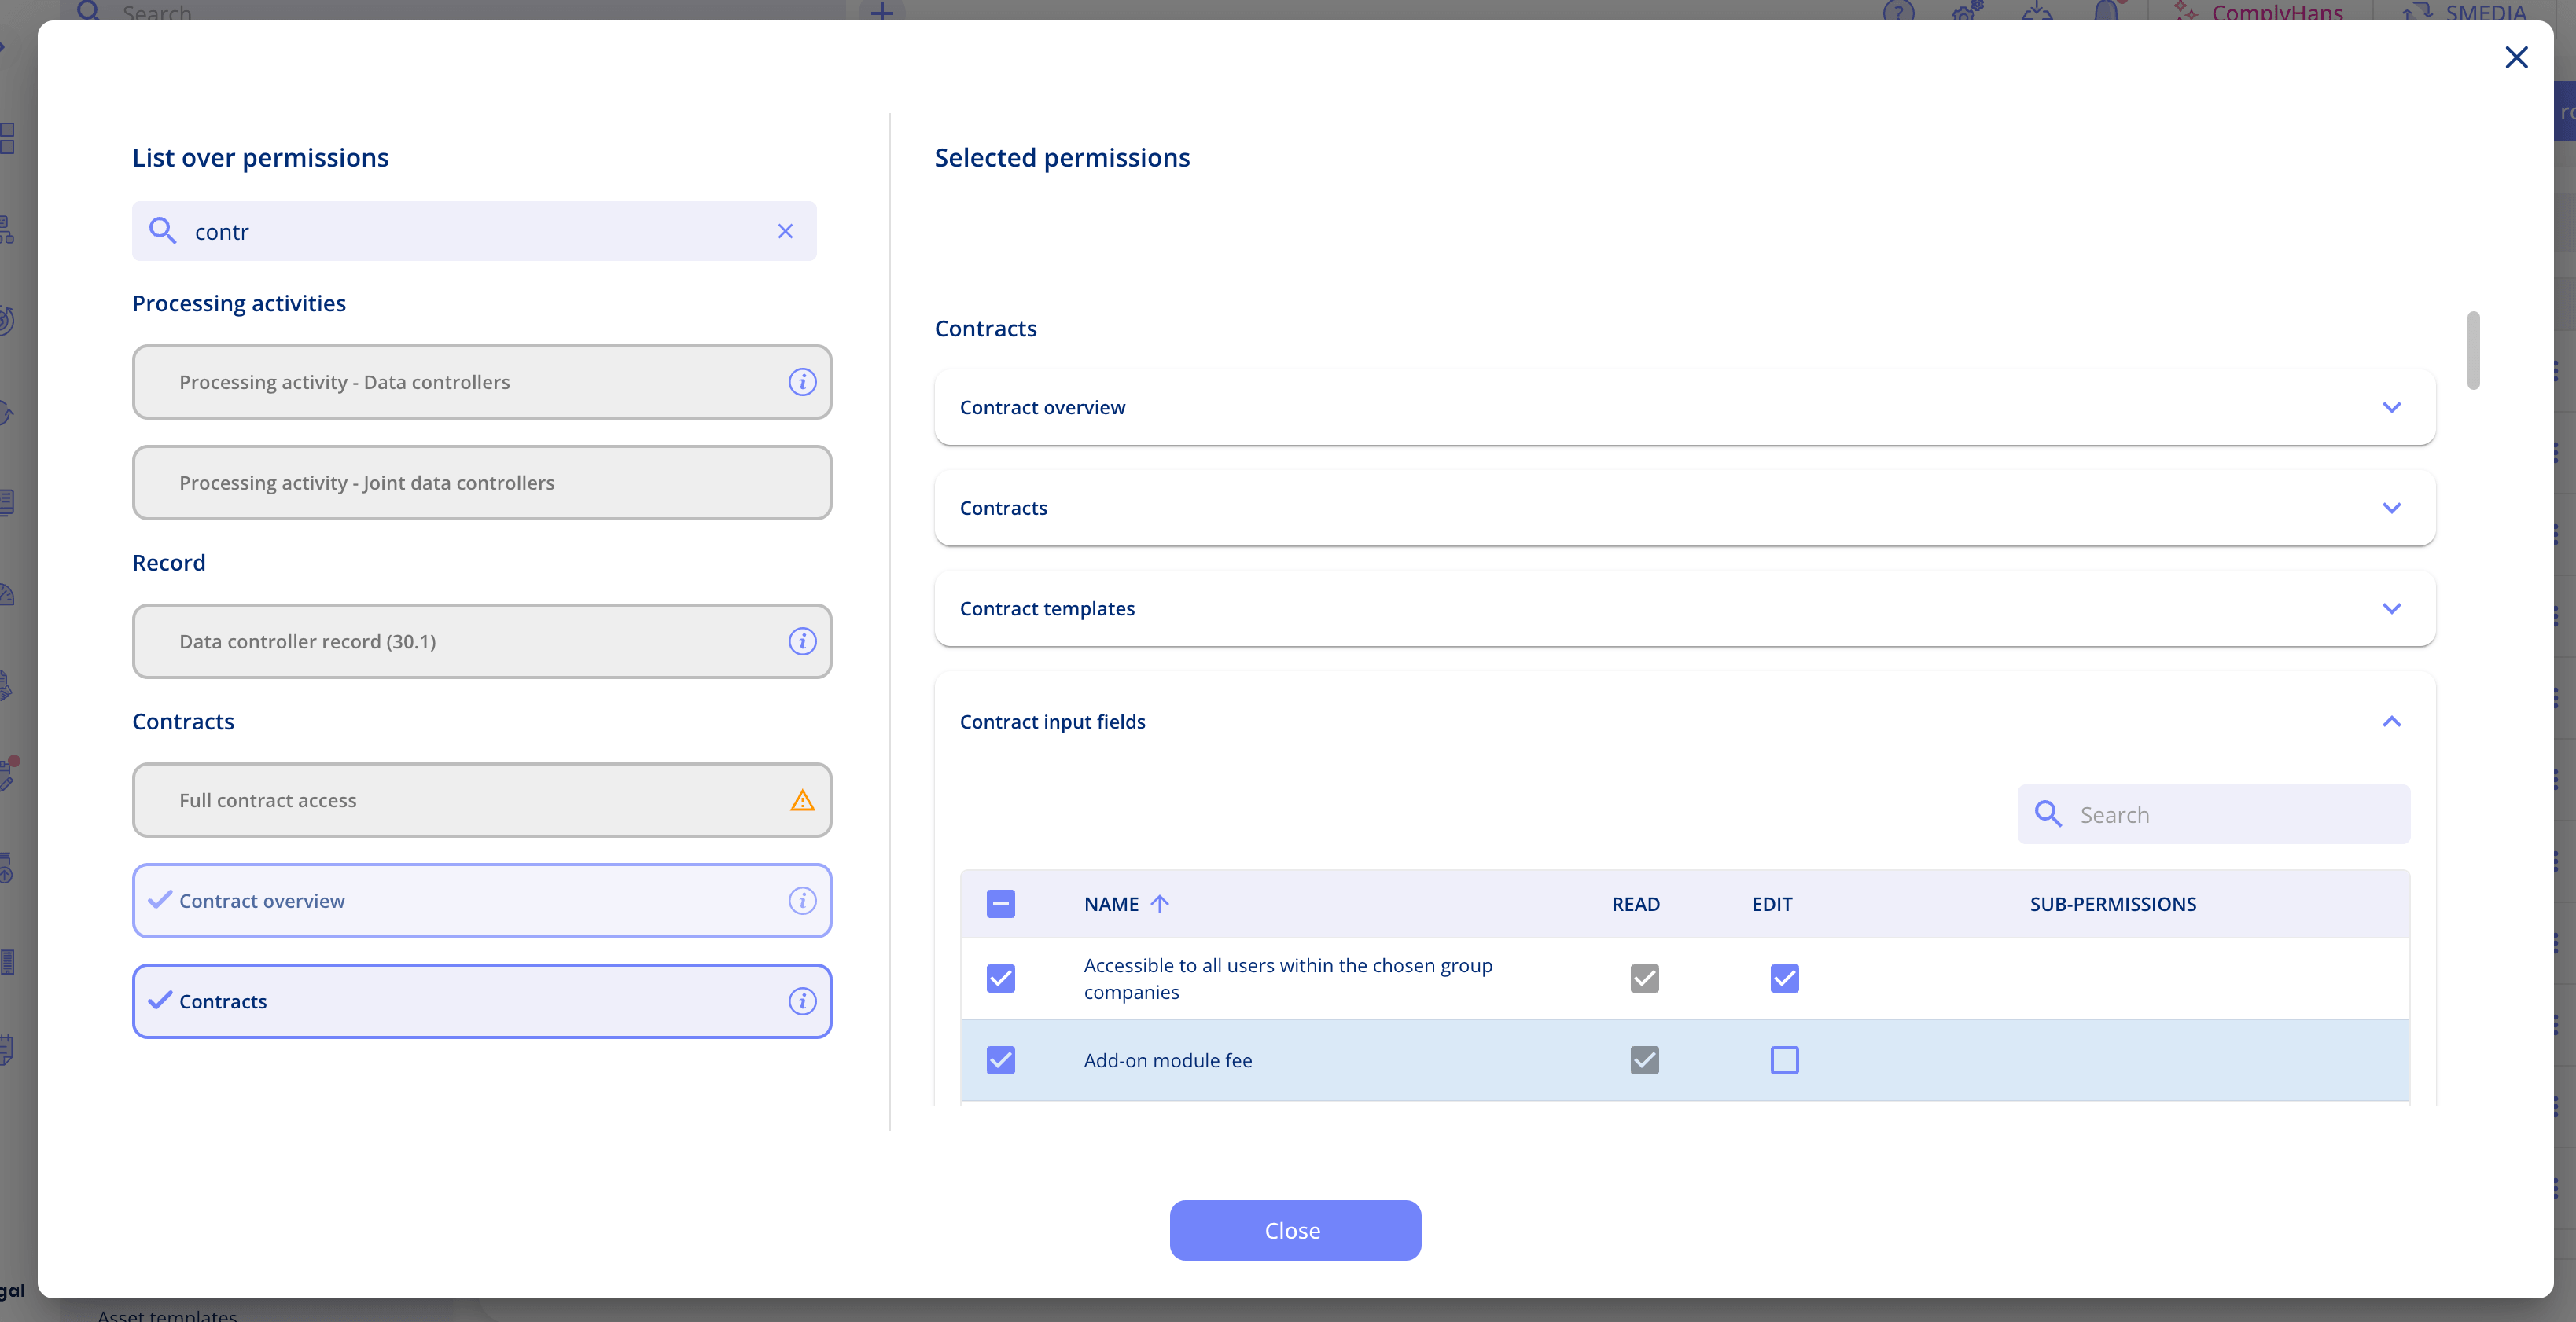Uncheck row checkbox for Add-on module fee

tap(1000, 1059)
